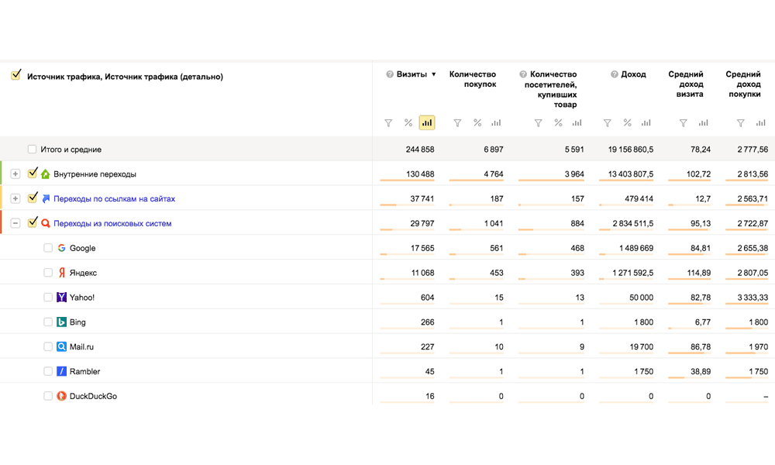
Task: Click the filter icon under Количество посетителей column
Action: pos(539,123)
